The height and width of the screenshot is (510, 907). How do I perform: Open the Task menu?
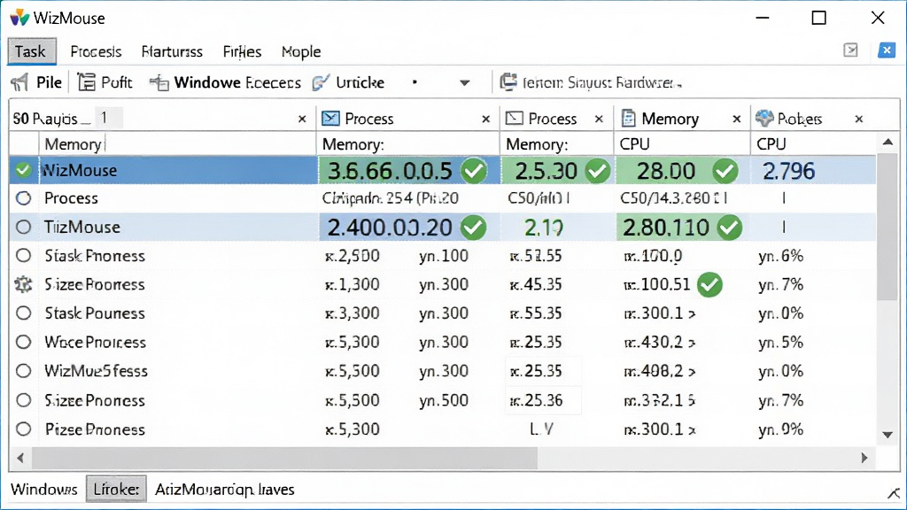pos(31,51)
